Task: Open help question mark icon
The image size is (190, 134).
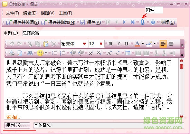Action: [153, 22]
